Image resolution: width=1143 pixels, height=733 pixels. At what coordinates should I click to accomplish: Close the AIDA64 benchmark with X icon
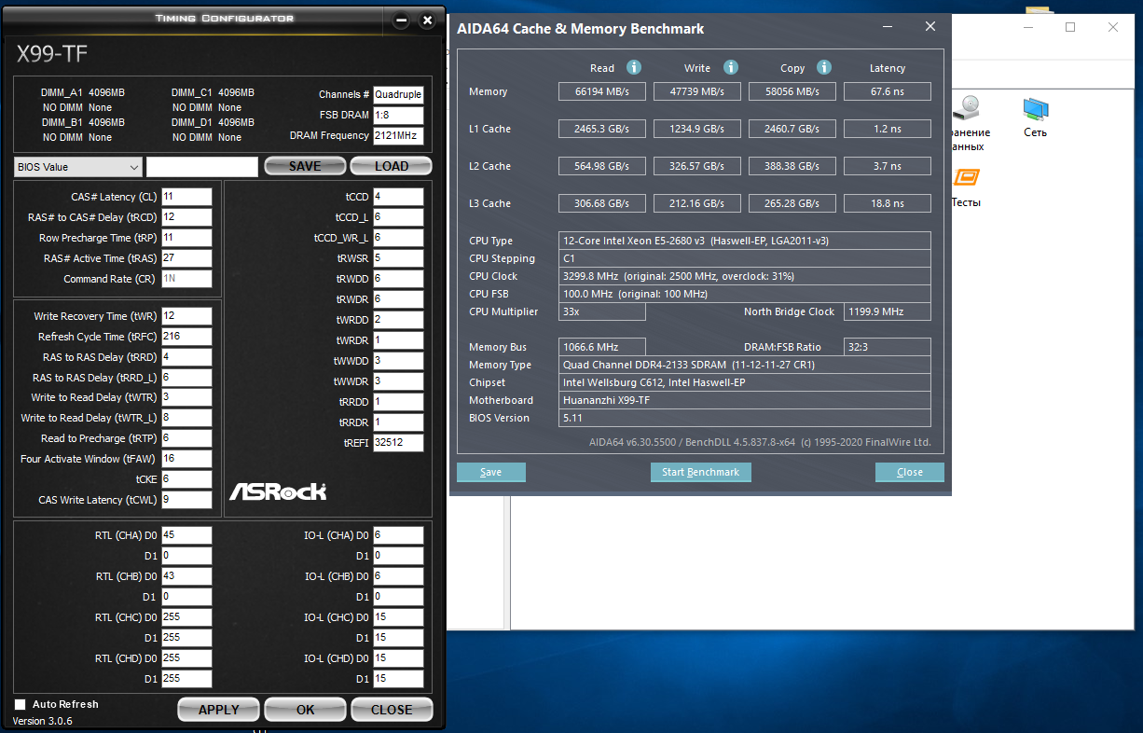(x=930, y=27)
